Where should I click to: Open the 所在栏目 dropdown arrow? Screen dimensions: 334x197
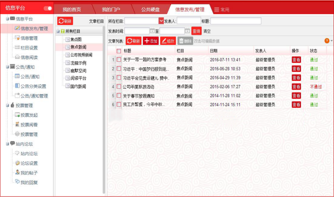[x=161, y=21]
